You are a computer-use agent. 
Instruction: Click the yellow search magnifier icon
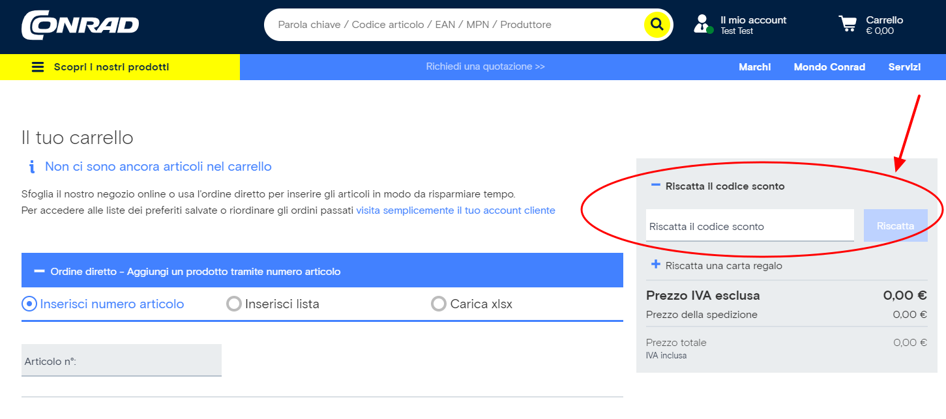(x=657, y=25)
